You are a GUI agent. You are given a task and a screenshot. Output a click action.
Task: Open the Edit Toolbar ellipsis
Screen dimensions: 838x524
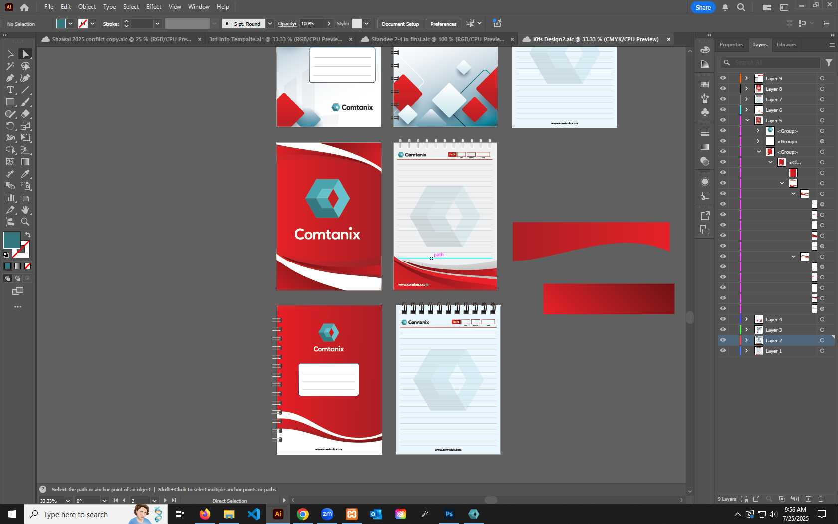18,307
